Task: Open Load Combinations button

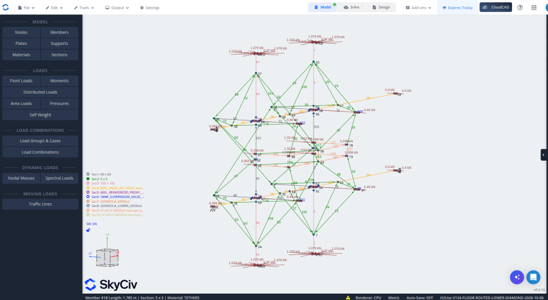Action: point(40,152)
